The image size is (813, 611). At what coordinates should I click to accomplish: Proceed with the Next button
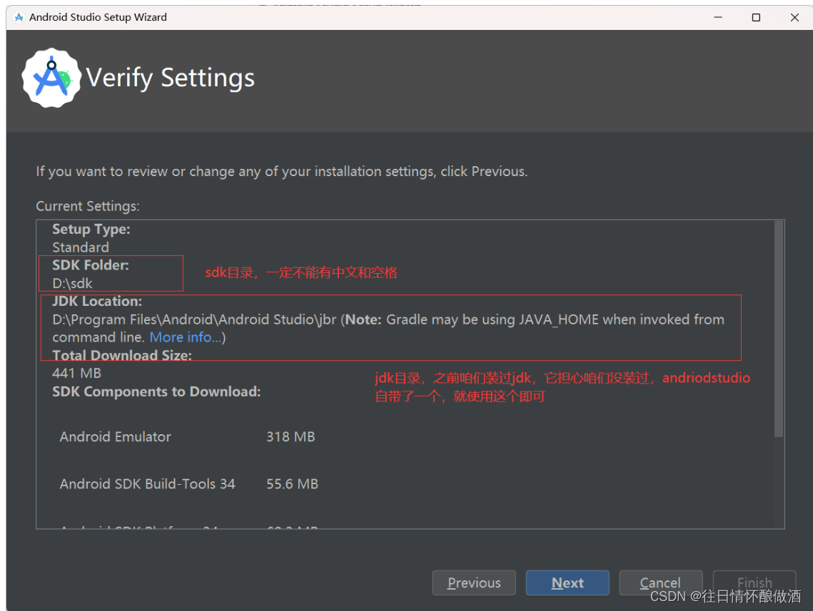click(567, 583)
